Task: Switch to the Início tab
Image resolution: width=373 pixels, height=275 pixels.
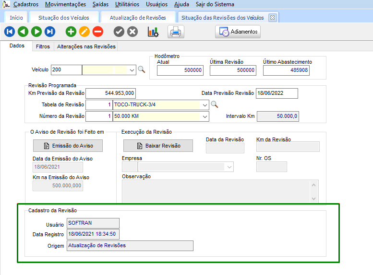Action: [x=16, y=18]
